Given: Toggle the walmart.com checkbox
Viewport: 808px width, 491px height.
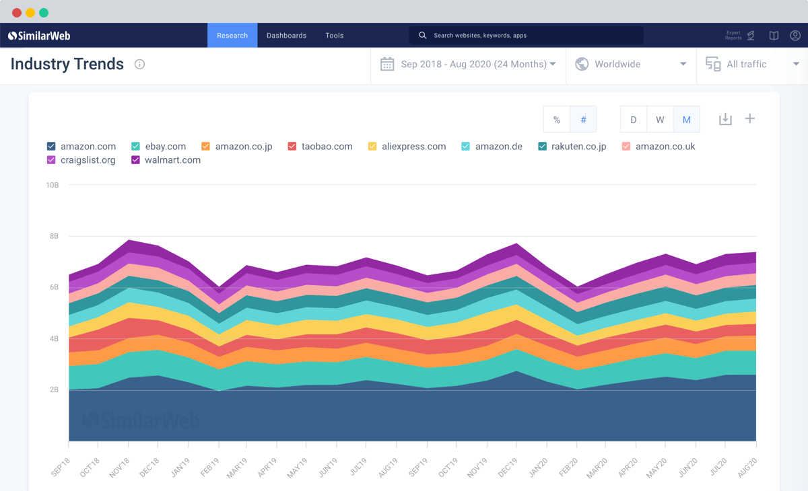Looking at the screenshot, I should pos(135,160).
